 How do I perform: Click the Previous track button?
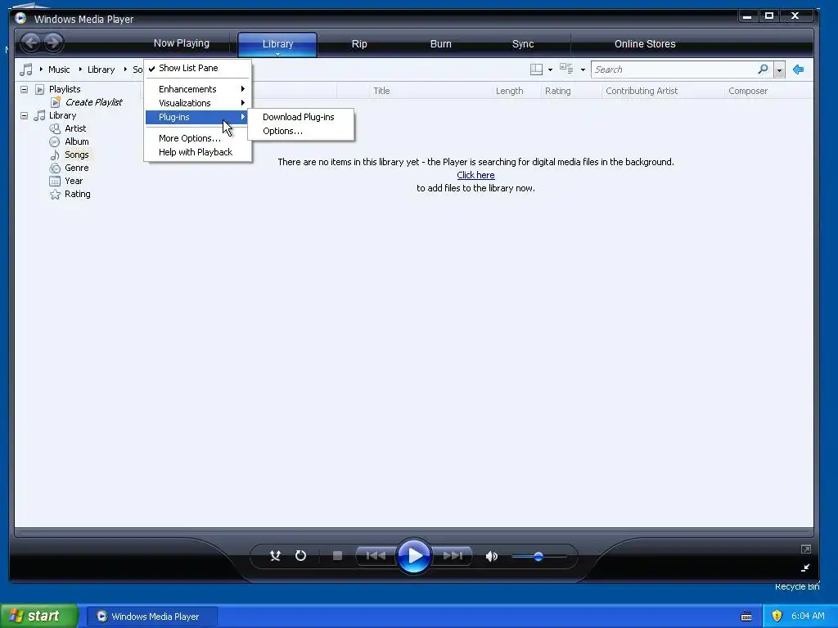pos(376,556)
